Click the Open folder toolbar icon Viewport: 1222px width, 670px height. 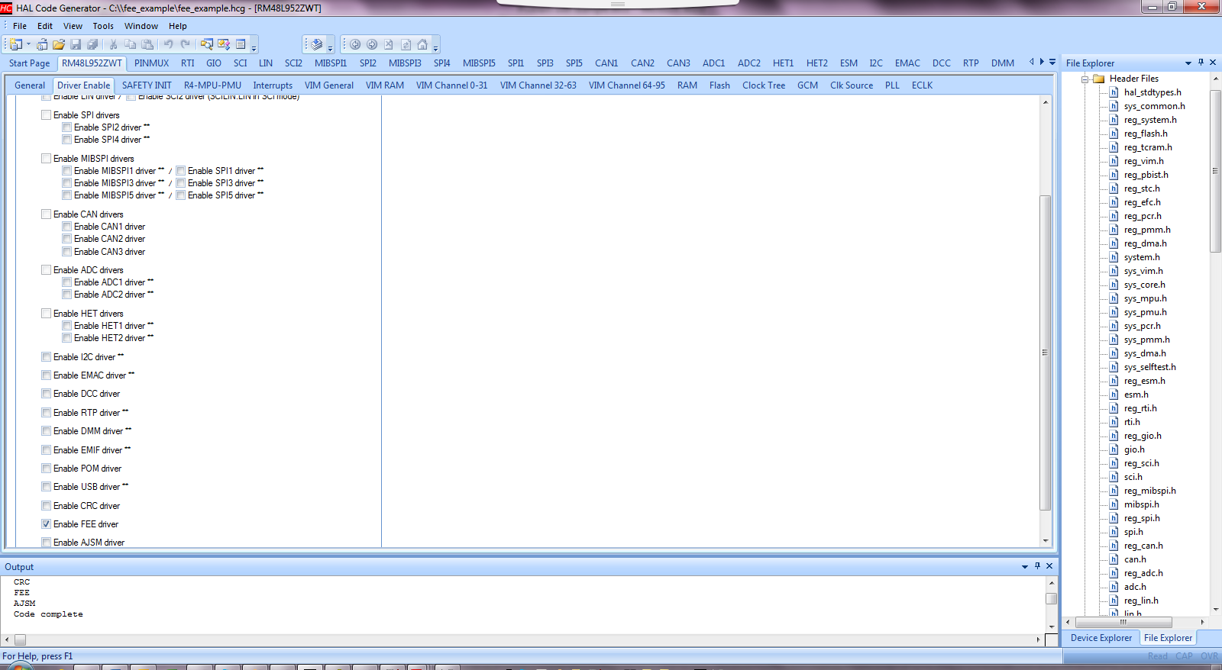pos(59,44)
